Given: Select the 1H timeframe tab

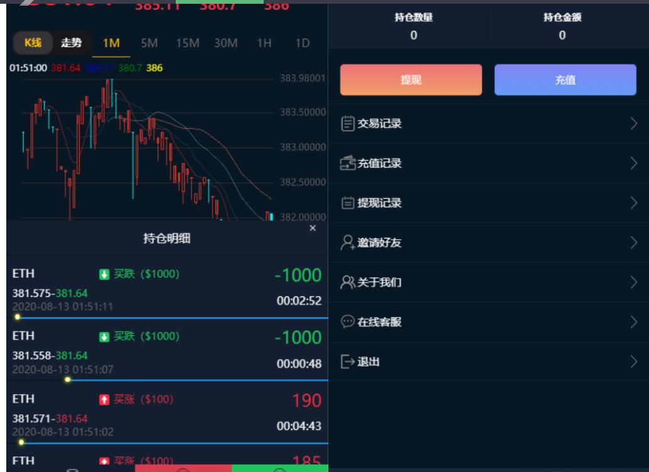Looking at the screenshot, I should coord(264,43).
